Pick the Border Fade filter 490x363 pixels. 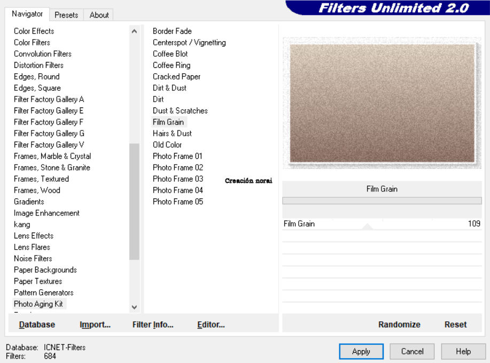(172, 31)
